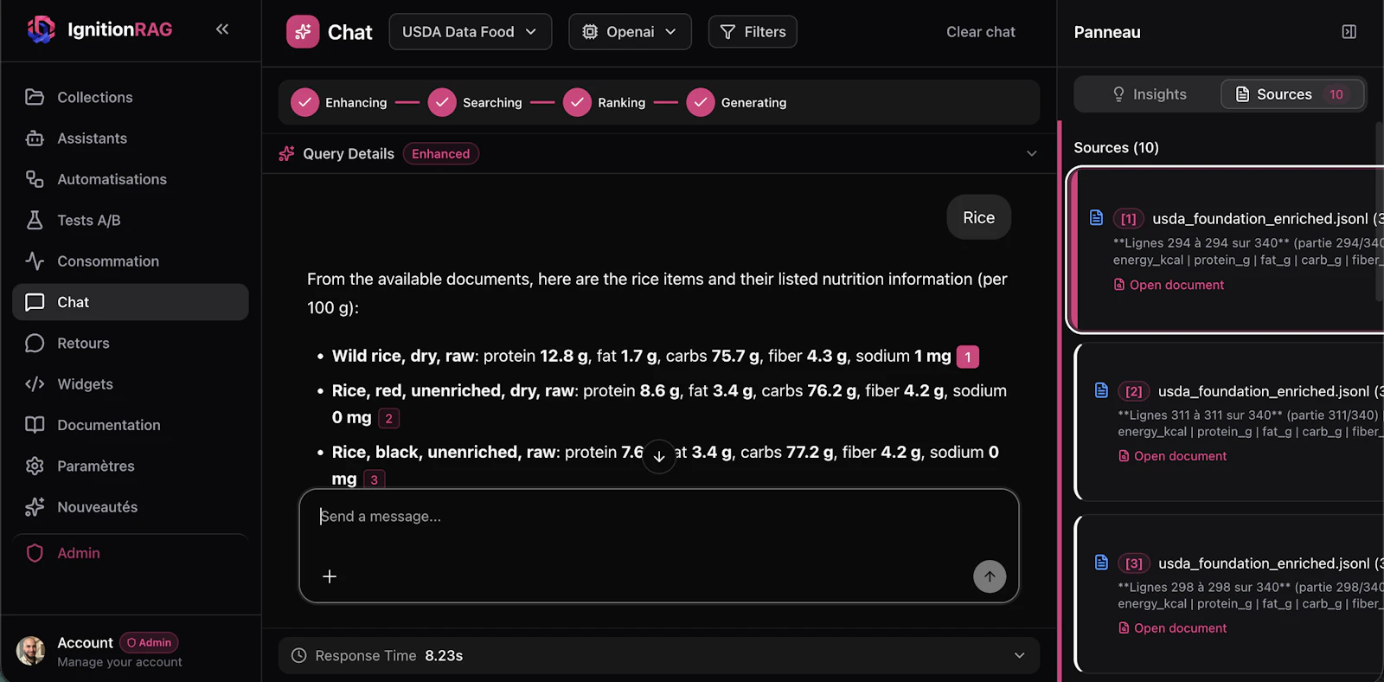Click the Sources (10) heading
The image size is (1384, 682).
point(1116,148)
